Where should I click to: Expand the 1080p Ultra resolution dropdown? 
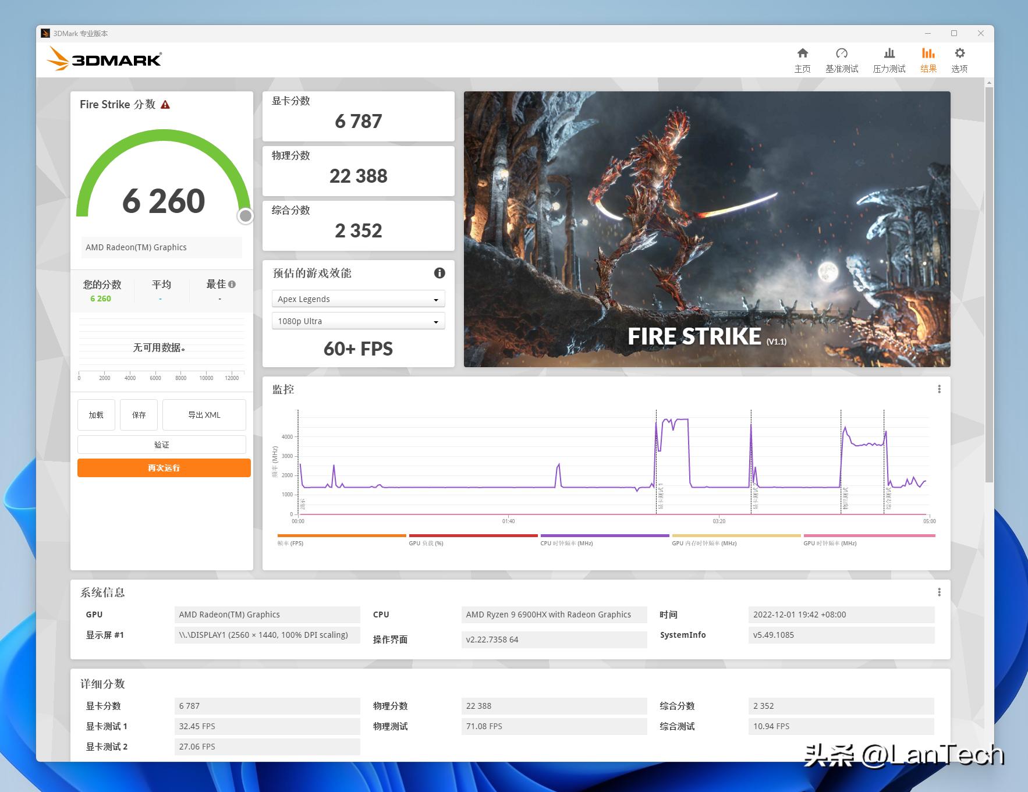click(x=358, y=321)
